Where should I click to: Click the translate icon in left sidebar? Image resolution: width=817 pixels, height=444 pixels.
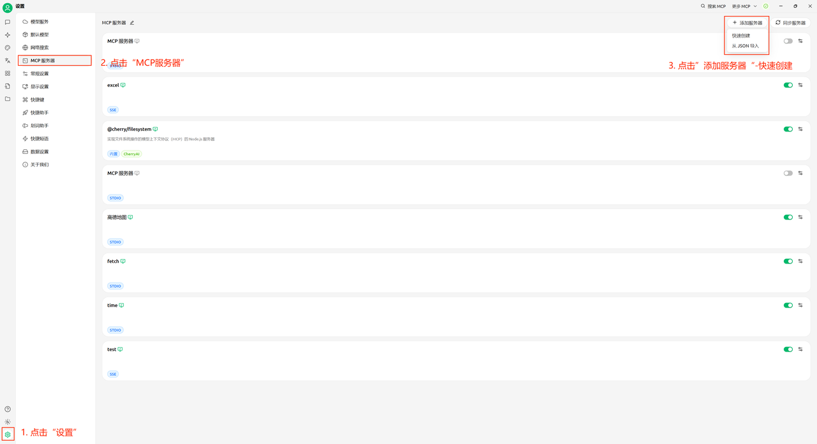pyautogui.click(x=8, y=61)
